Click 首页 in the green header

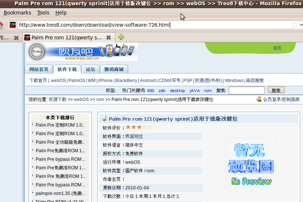click(x=277, y=48)
